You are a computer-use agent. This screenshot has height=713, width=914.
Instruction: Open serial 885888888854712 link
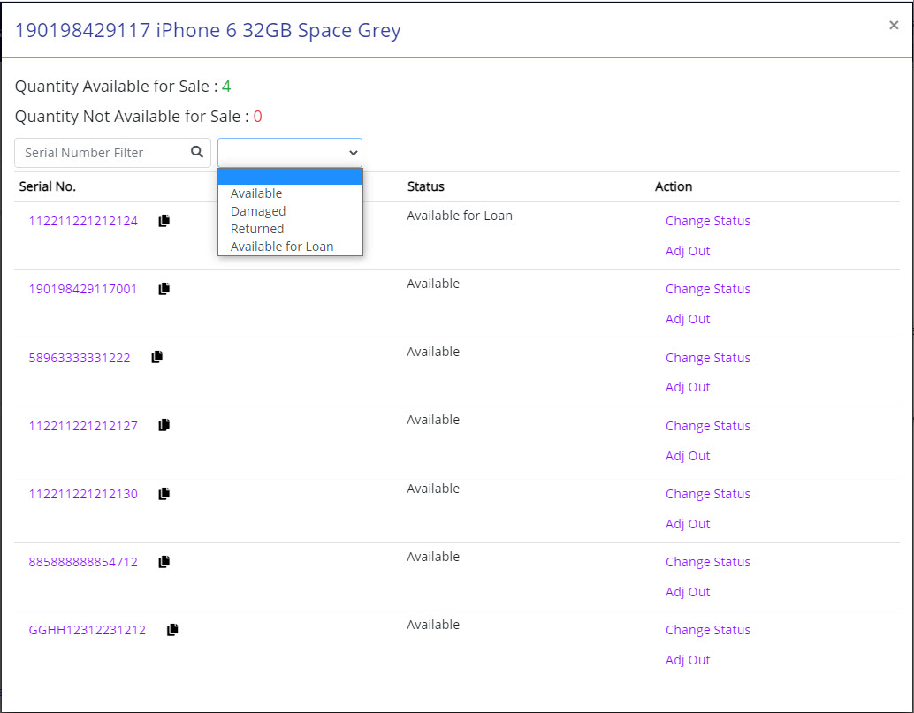[83, 562]
